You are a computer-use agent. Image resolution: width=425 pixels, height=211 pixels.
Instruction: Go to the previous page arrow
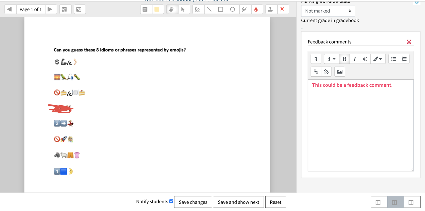[x=10, y=9]
